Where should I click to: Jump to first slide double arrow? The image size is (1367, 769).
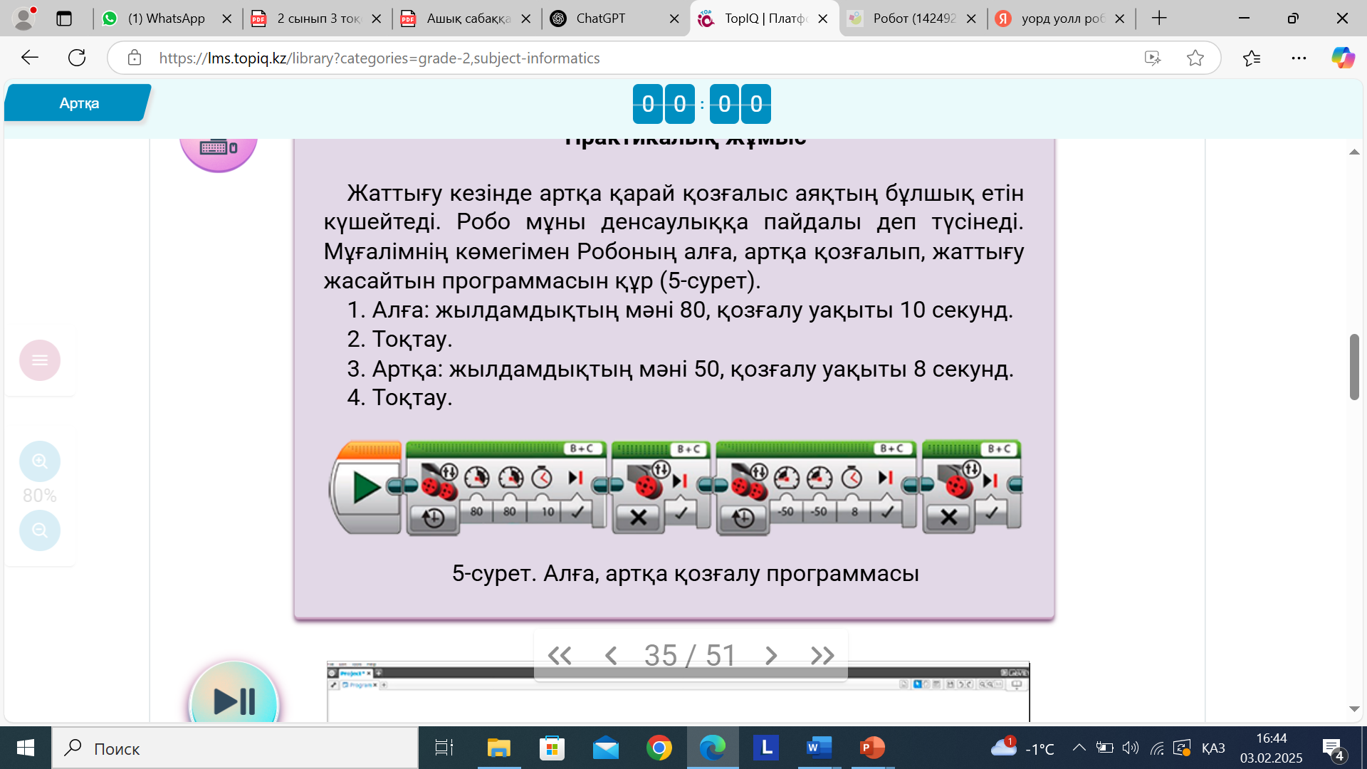(x=560, y=655)
